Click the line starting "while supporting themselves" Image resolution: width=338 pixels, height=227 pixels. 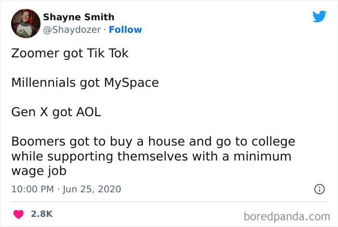coord(151,157)
